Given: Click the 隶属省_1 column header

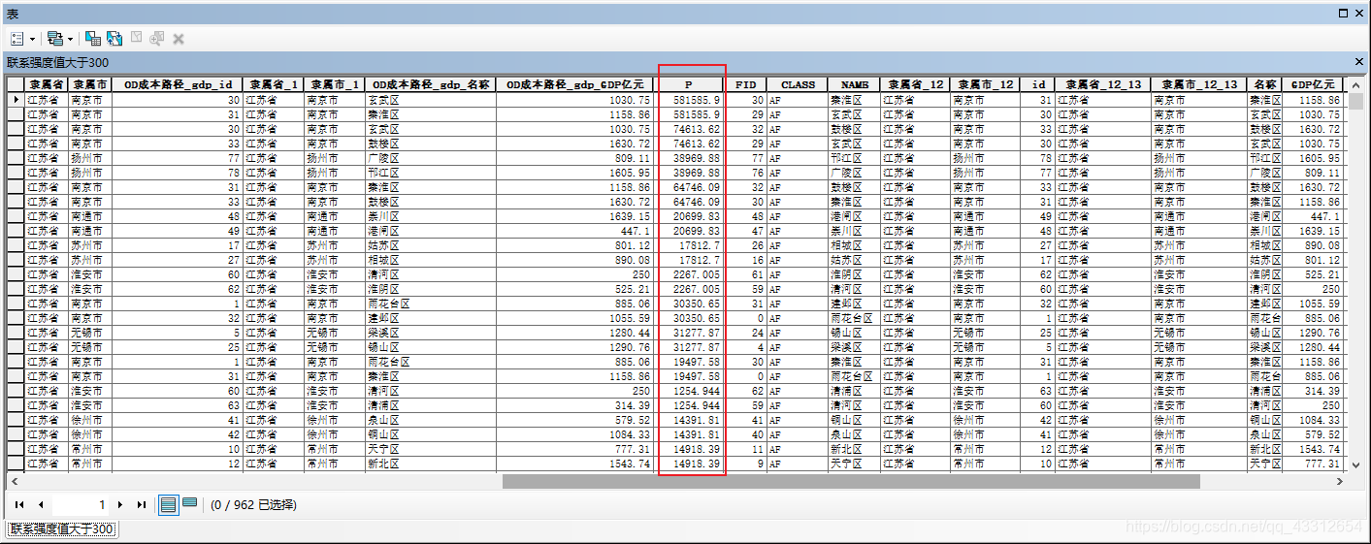Looking at the screenshot, I should [274, 85].
